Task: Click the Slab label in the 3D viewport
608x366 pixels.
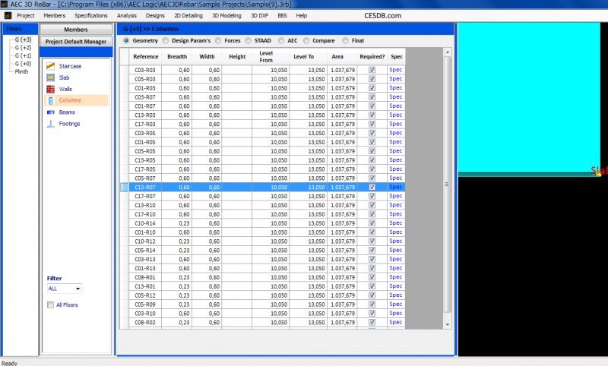Action: 599,170
